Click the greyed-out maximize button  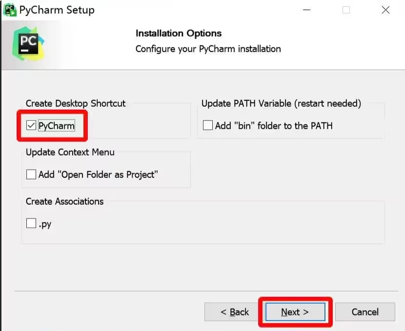(346, 10)
